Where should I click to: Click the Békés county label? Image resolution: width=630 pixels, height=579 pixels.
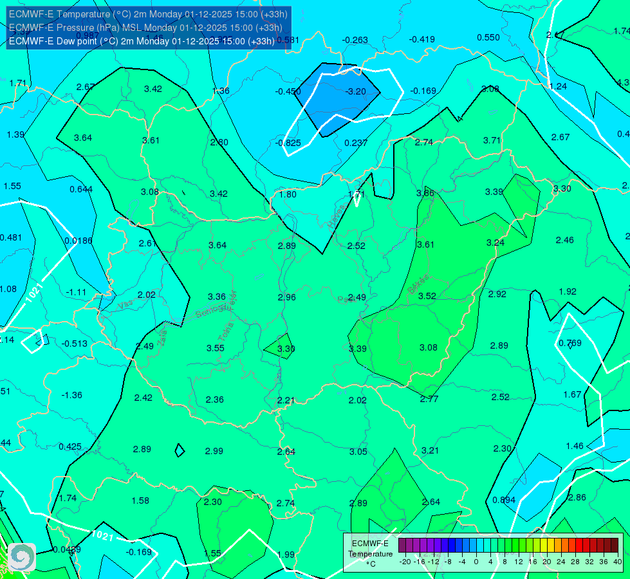[x=418, y=284]
